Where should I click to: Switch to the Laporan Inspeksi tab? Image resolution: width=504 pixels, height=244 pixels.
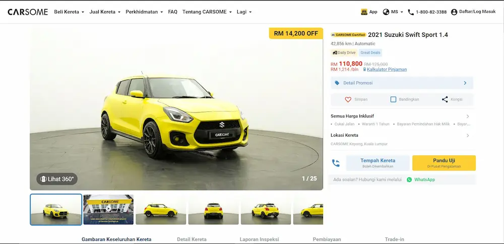tap(260, 239)
